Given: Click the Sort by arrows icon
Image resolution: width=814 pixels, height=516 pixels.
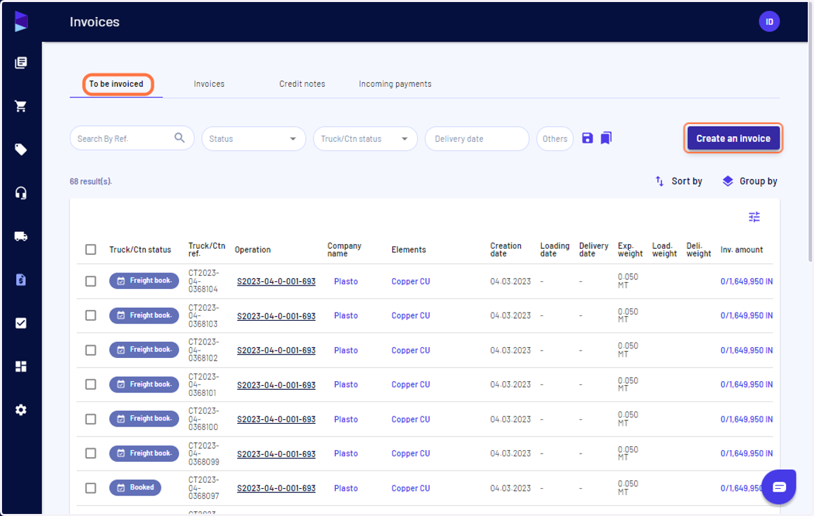Looking at the screenshot, I should [659, 181].
